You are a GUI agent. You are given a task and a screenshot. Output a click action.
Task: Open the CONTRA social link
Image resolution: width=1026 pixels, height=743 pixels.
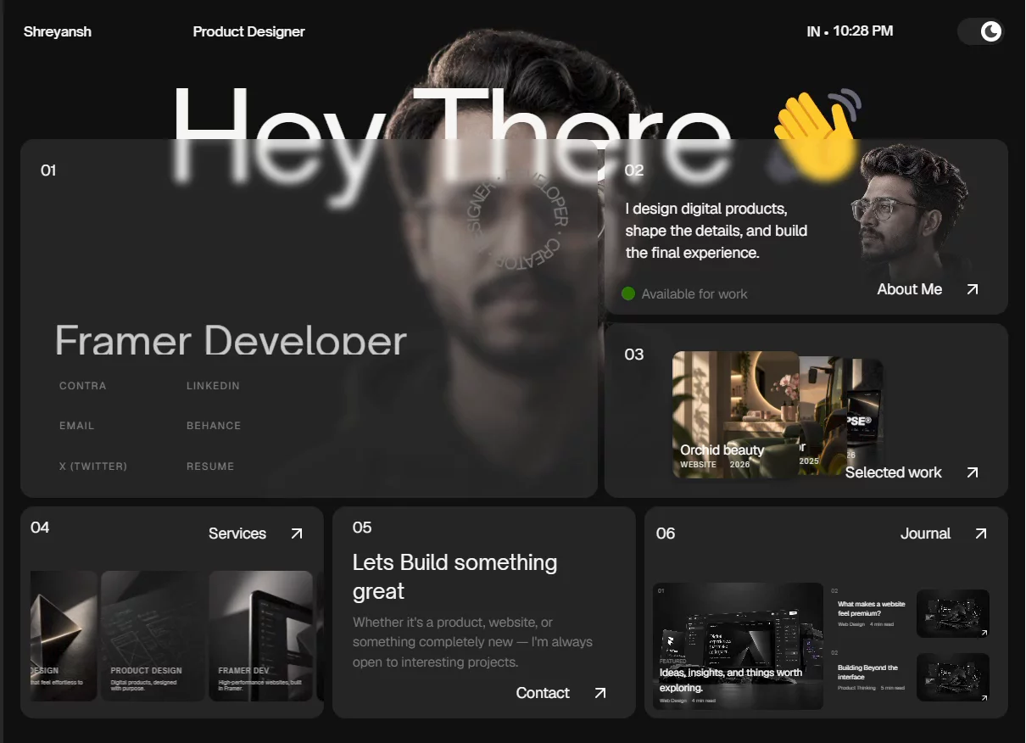tap(83, 386)
